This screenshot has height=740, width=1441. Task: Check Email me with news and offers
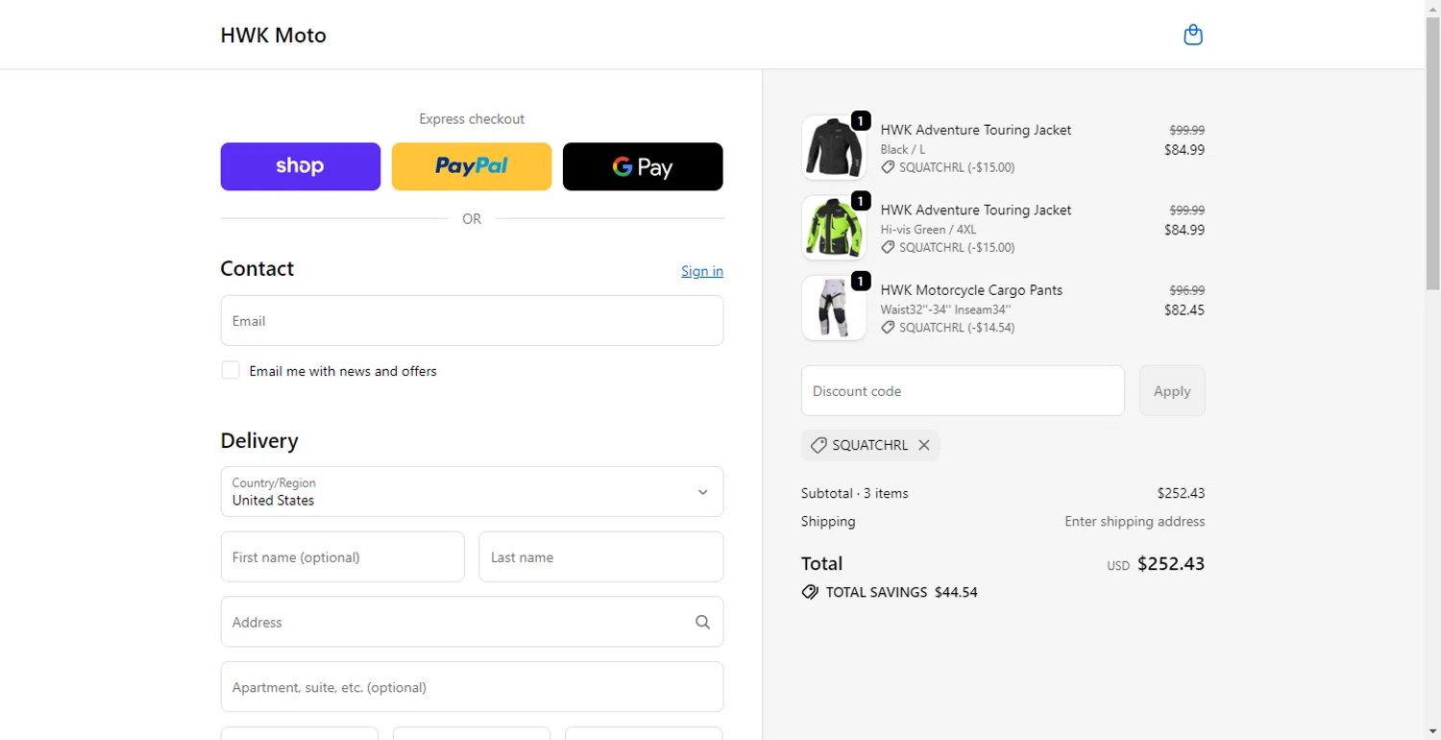coord(231,370)
